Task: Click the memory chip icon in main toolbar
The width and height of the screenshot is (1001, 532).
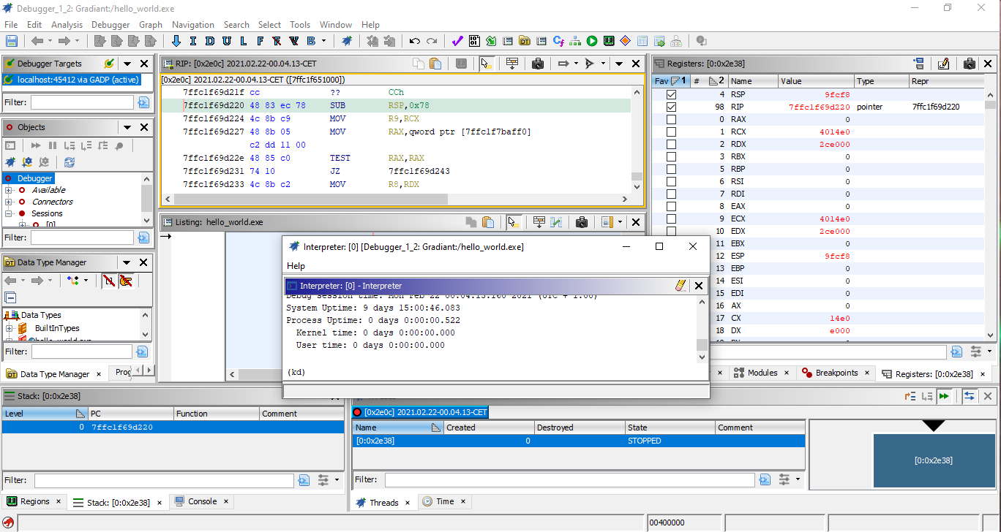Action: pyautogui.click(x=609, y=41)
